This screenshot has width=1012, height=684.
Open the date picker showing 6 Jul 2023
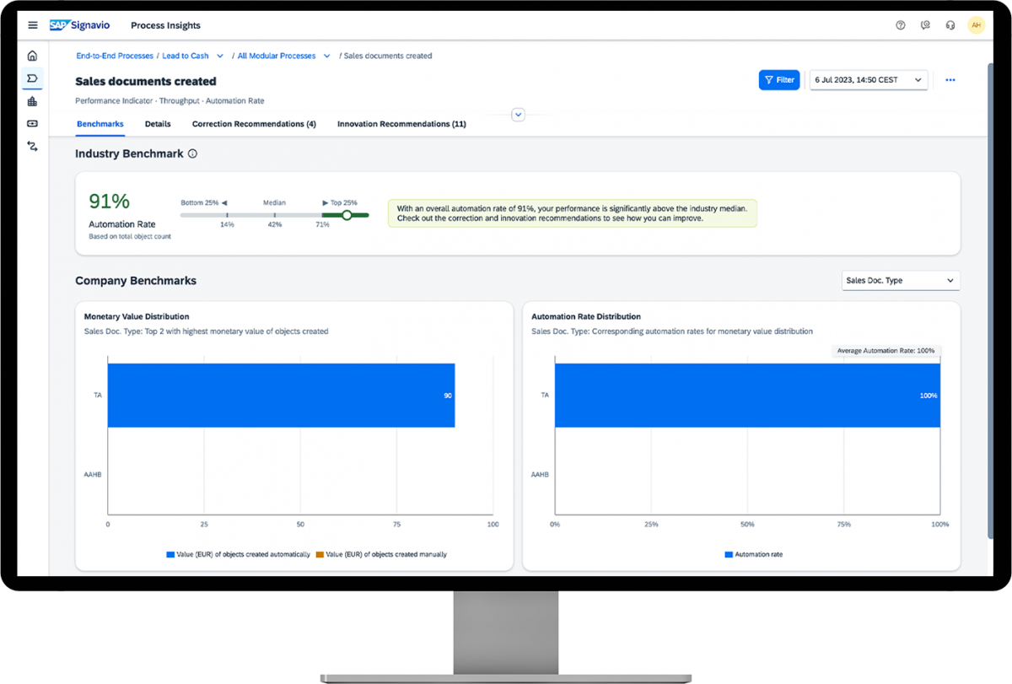[x=869, y=79]
